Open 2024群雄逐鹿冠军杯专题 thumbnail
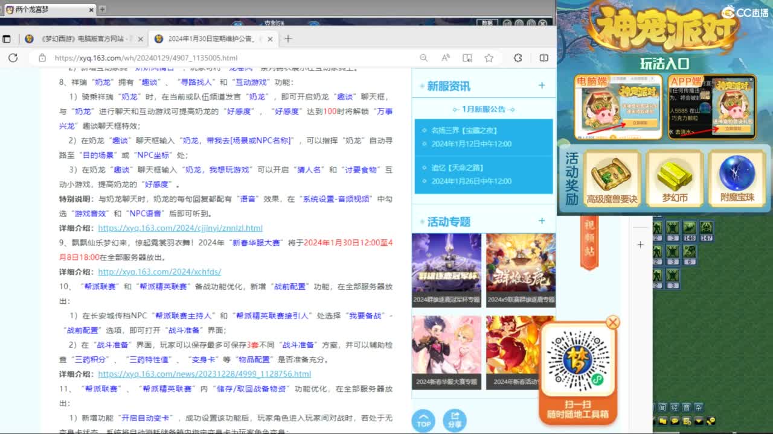Image resolution: width=773 pixels, height=434 pixels. click(446, 271)
